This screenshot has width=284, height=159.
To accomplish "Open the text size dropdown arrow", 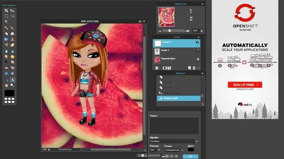I will tap(159, 150).
